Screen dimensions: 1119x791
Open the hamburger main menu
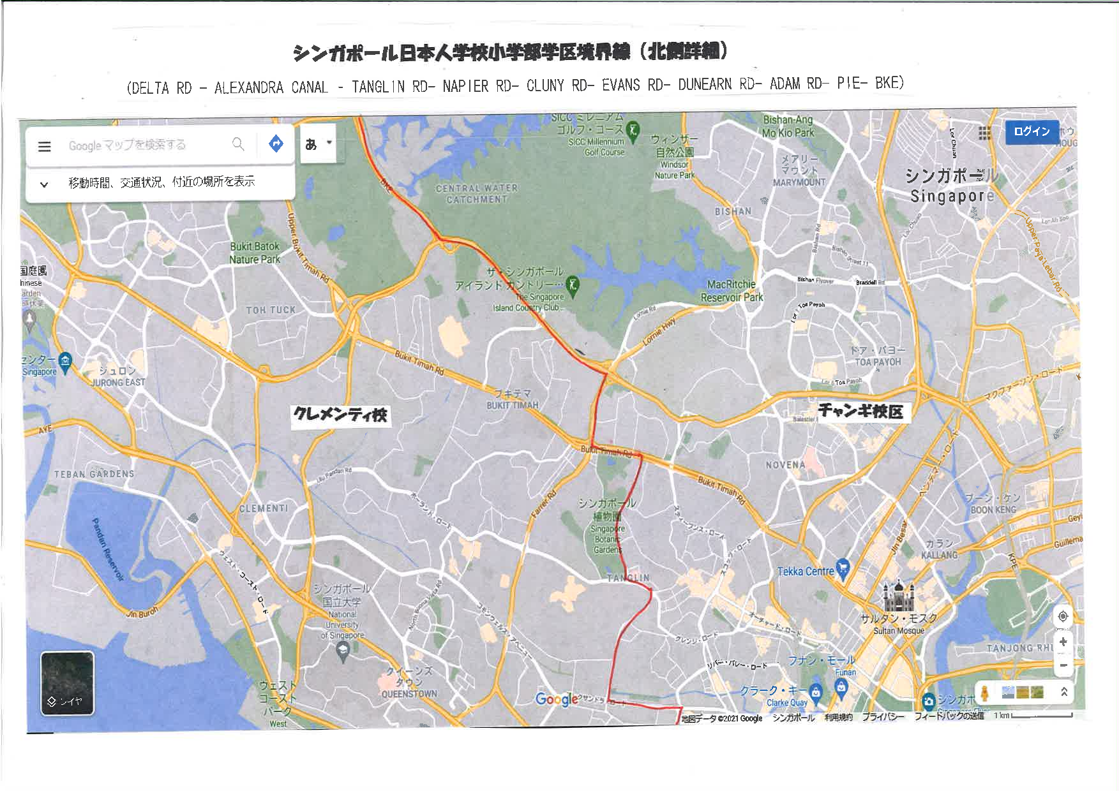coord(44,147)
